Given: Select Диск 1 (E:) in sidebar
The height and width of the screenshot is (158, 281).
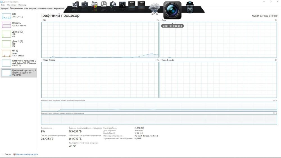Looking at the screenshot, I should (x=19, y=44).
